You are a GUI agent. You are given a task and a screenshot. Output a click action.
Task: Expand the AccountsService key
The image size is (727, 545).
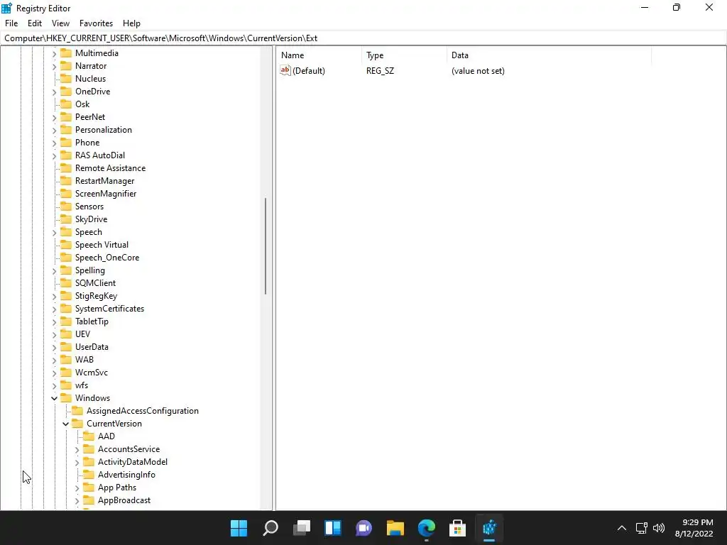point(77,449)
